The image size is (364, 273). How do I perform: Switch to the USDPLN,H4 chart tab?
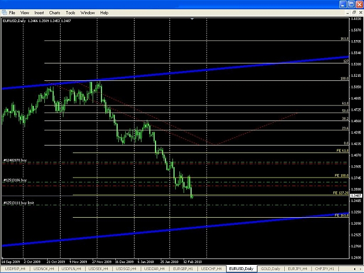[71, 269]
